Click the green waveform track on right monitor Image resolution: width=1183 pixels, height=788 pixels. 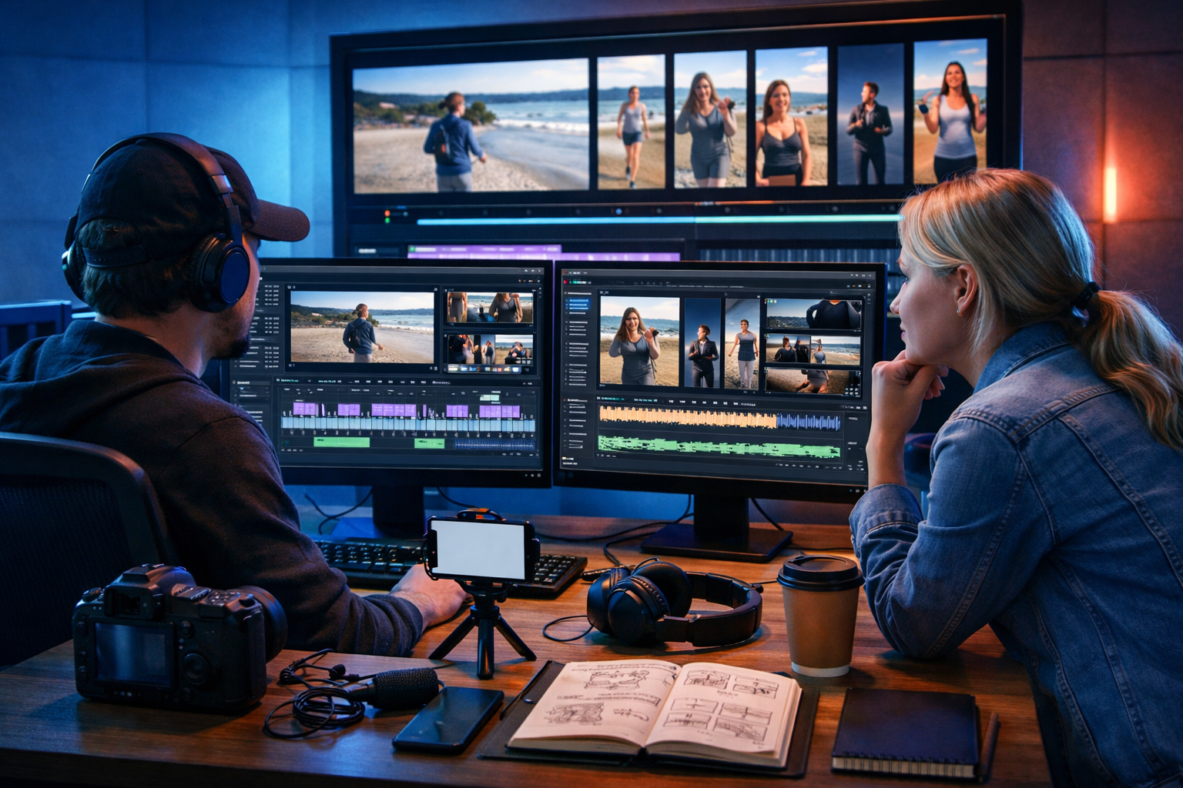click(719, 446)
